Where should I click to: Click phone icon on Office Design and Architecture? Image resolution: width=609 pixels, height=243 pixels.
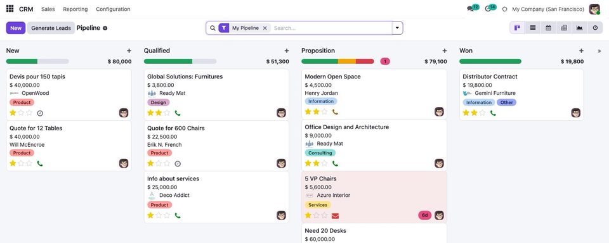pyautogui.click(x=335, y=163)
